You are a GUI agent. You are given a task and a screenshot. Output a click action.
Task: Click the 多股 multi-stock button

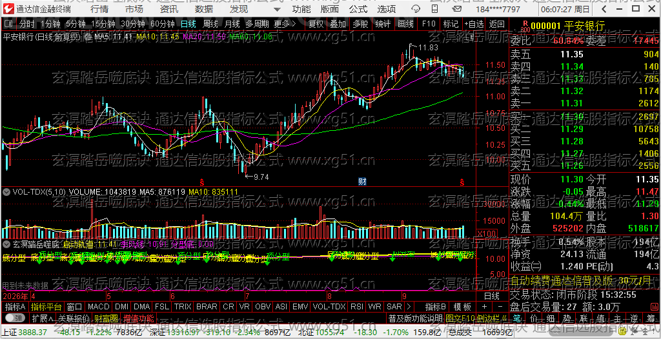point(360,24)
